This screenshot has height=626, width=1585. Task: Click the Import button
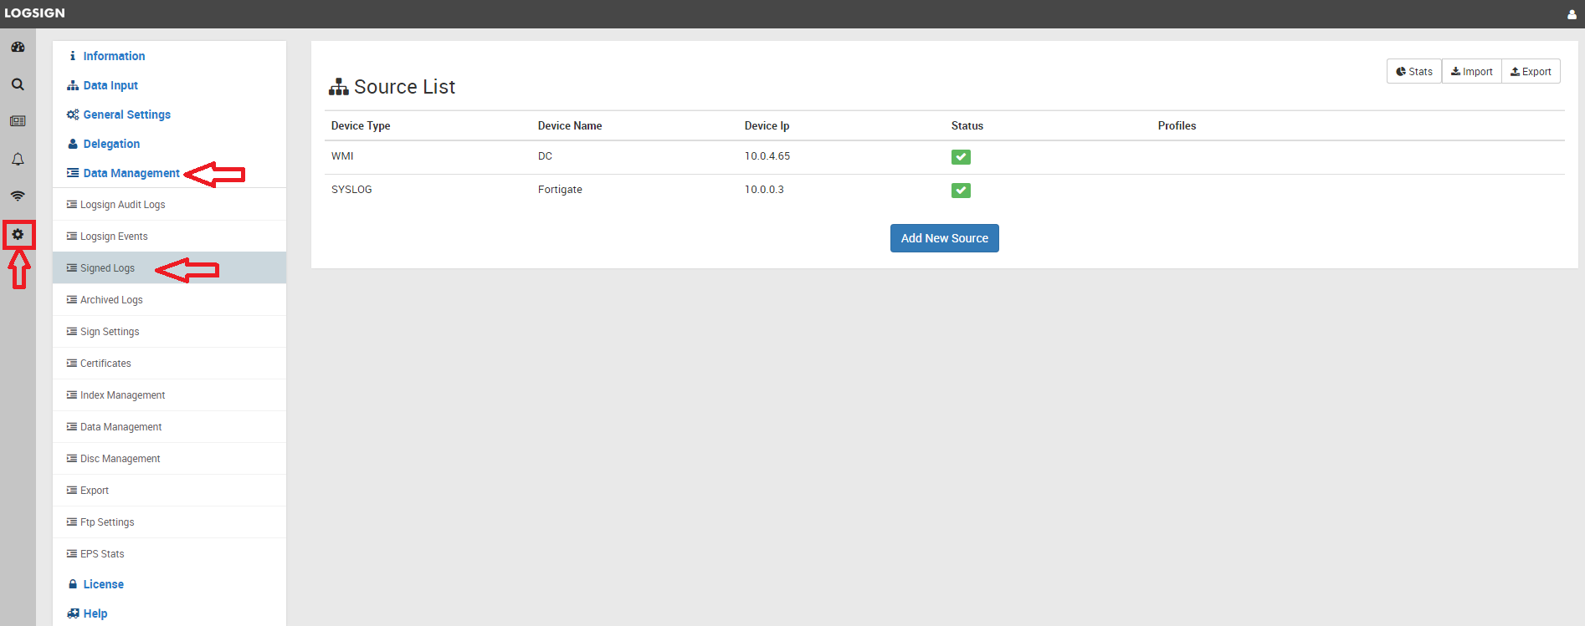point(1472,71)
